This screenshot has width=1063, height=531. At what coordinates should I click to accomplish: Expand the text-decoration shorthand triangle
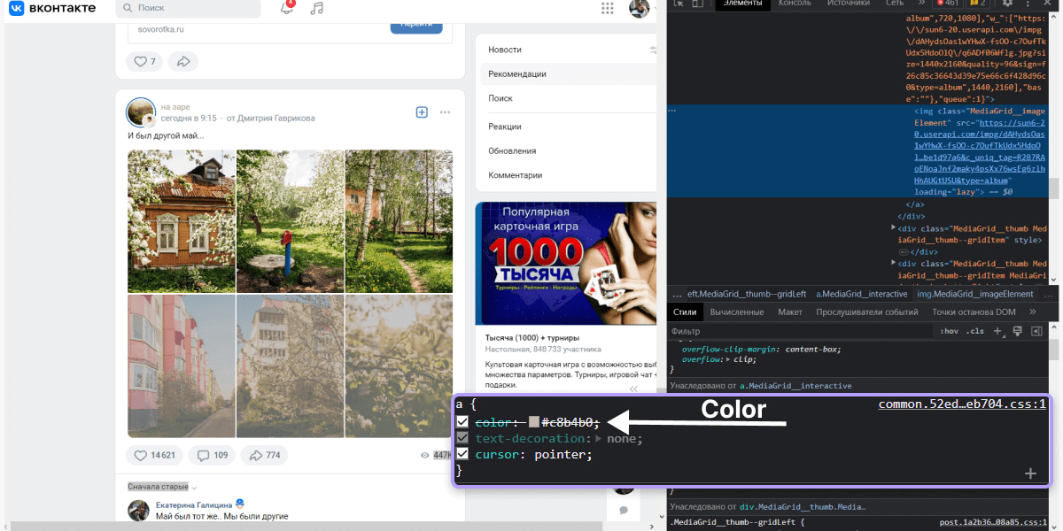click(598, 438)
